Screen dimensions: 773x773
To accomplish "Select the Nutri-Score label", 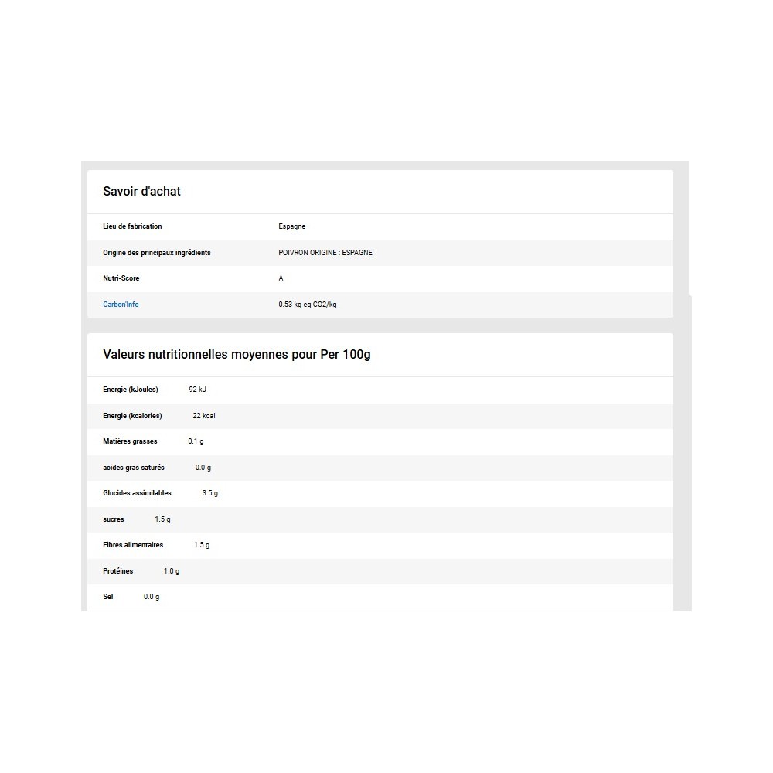I will (x=121, y=278).
